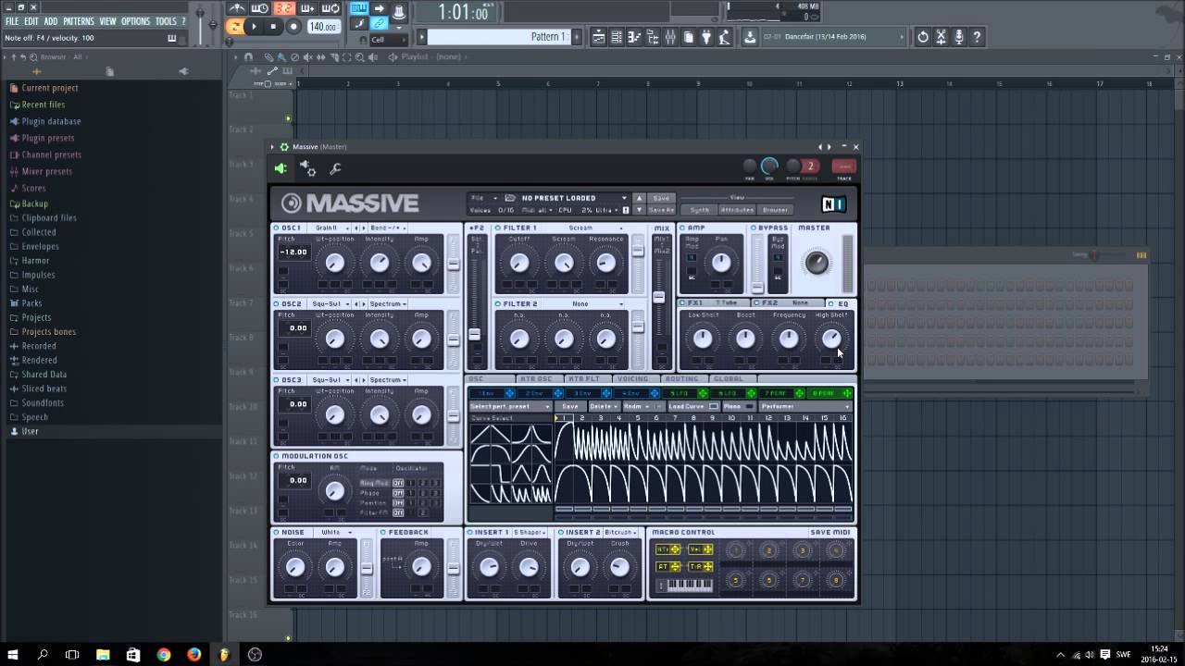The image size is (1185, 666).
Task: Open the Soundfonts folder in browser
Action: [43, 403]
